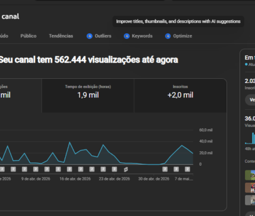Click the +2,0 mil subscribers value
Viewport: 255px width, 216px height.
click(x=180, y=95)
